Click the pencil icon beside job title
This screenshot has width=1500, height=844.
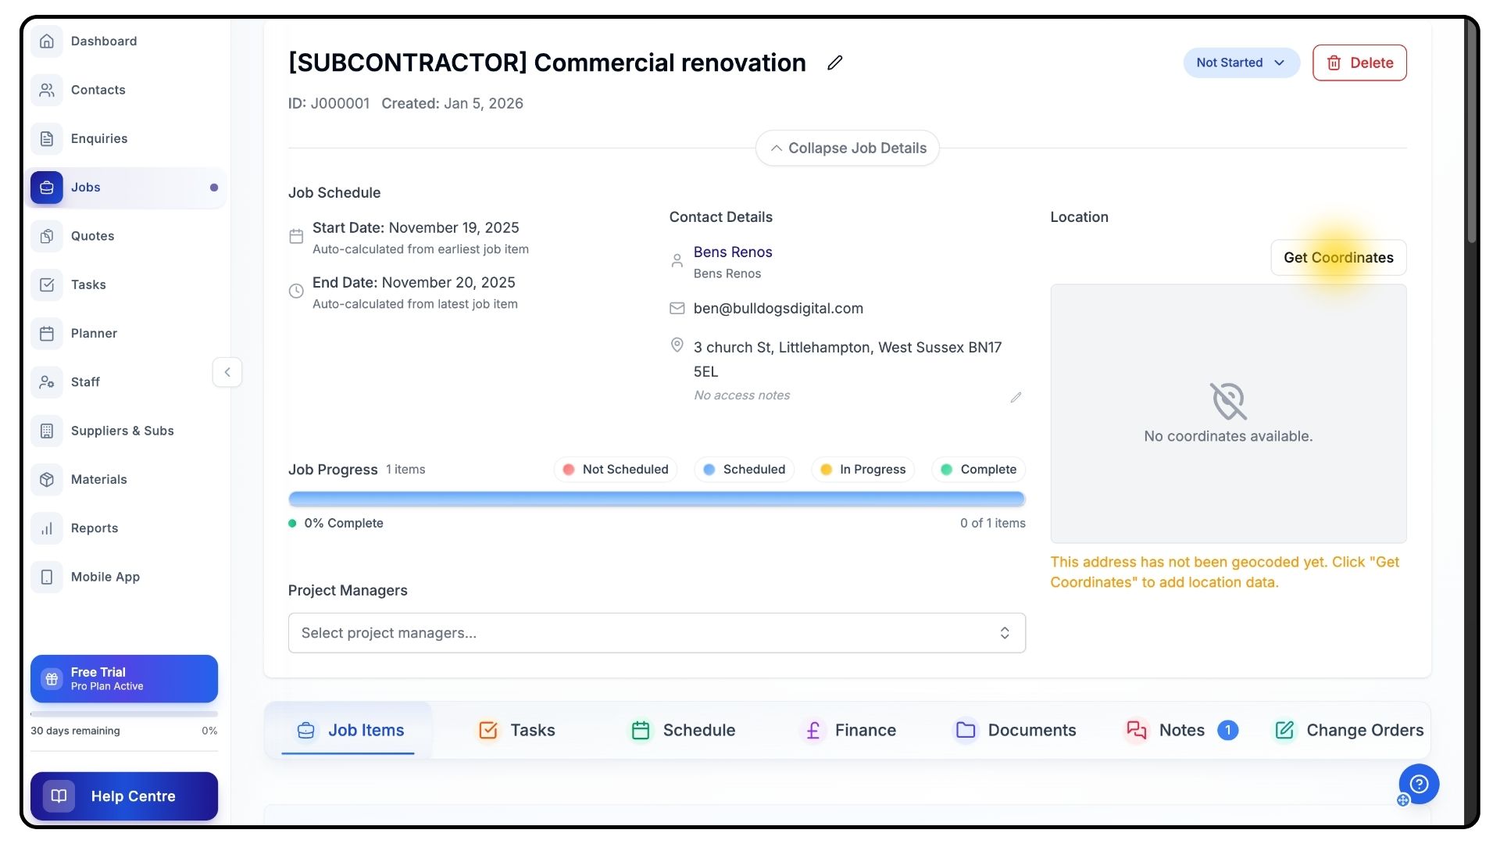(x=834, y=63)
